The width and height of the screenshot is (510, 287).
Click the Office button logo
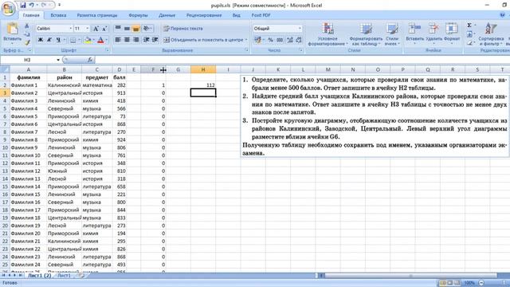pos(8,8)
